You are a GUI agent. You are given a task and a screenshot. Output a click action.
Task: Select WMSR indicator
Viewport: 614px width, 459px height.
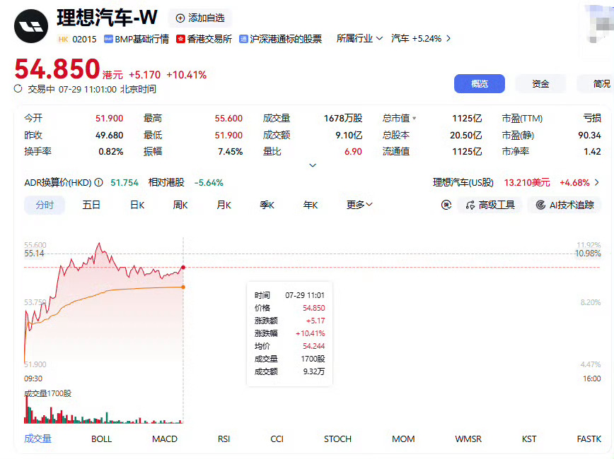pos(468,439)
